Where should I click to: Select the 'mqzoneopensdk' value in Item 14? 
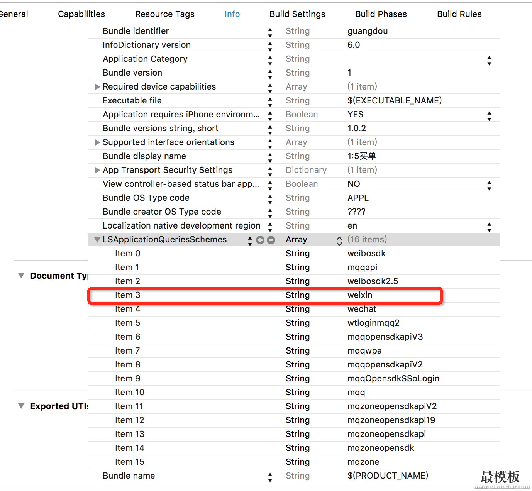point(380,448)
